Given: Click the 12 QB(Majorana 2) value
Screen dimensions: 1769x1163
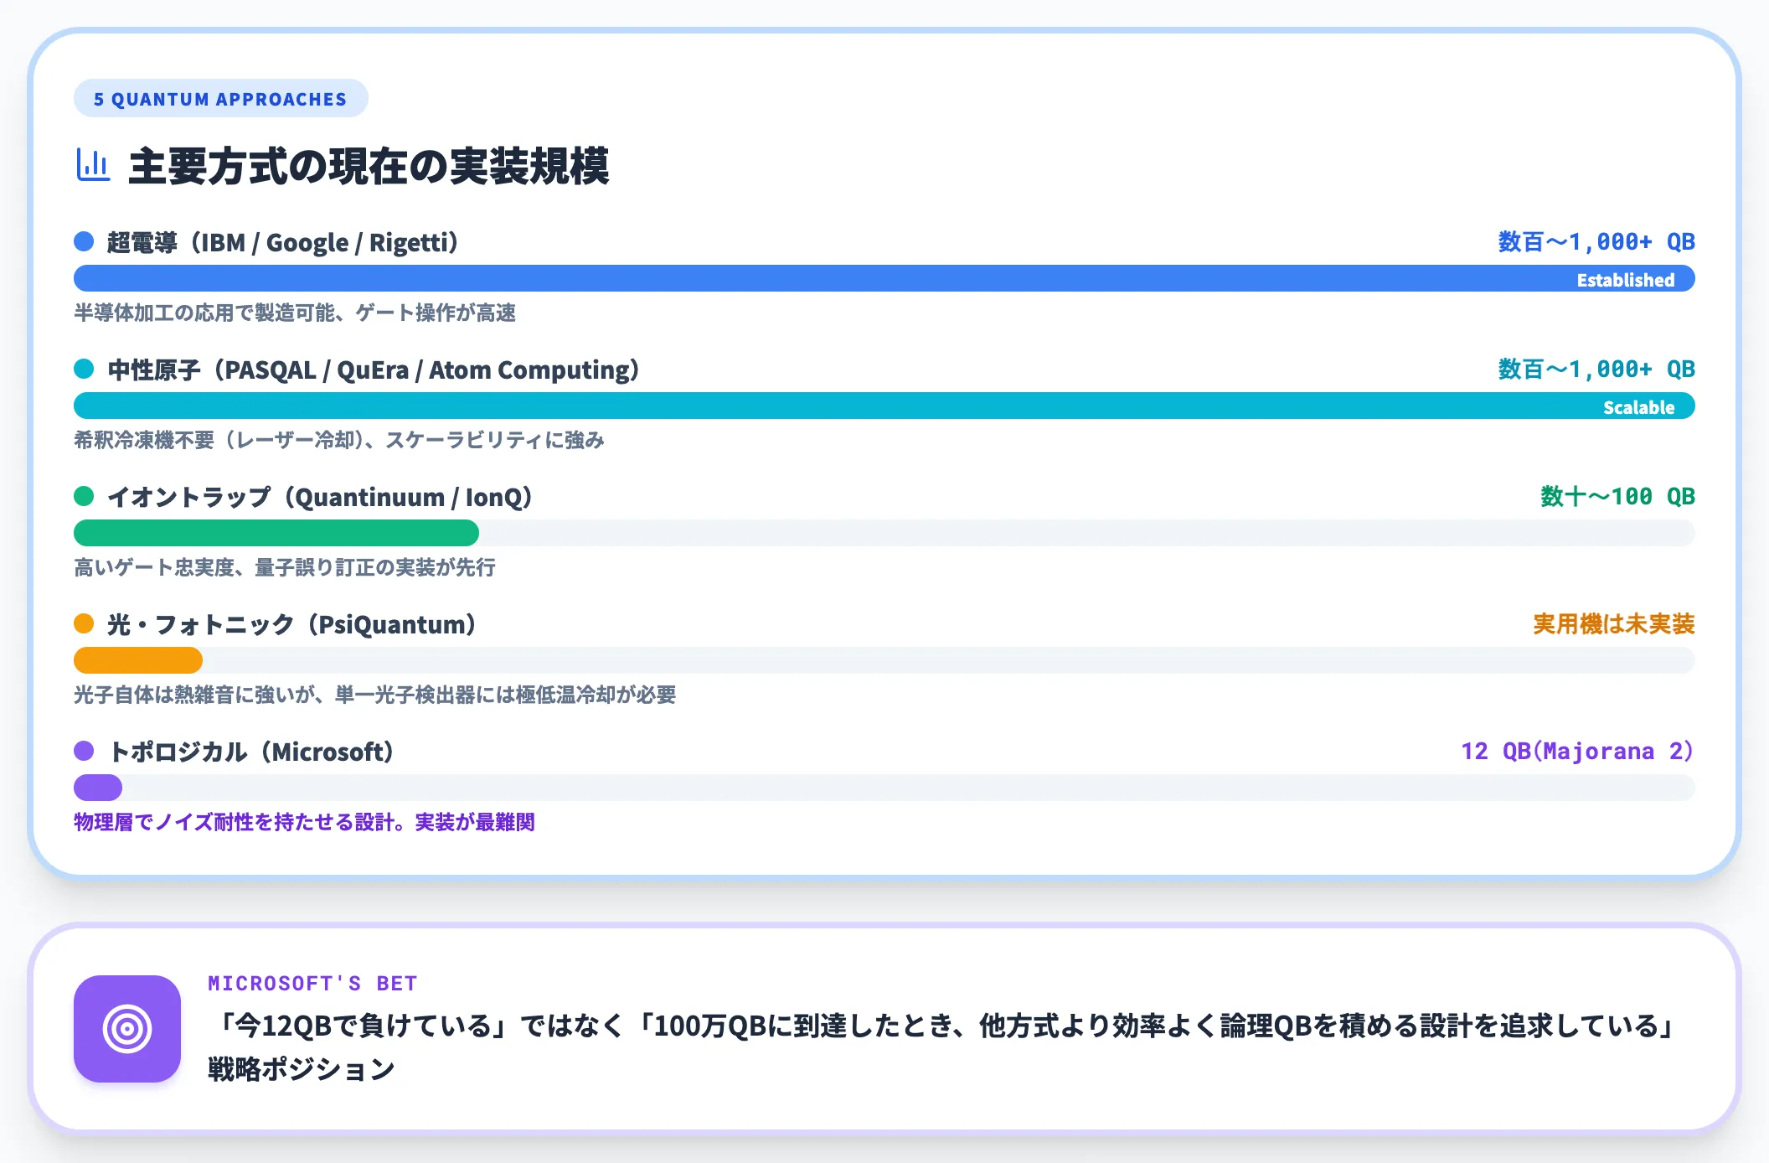Looking at the screenshot, I should [x=1578, y=751].
